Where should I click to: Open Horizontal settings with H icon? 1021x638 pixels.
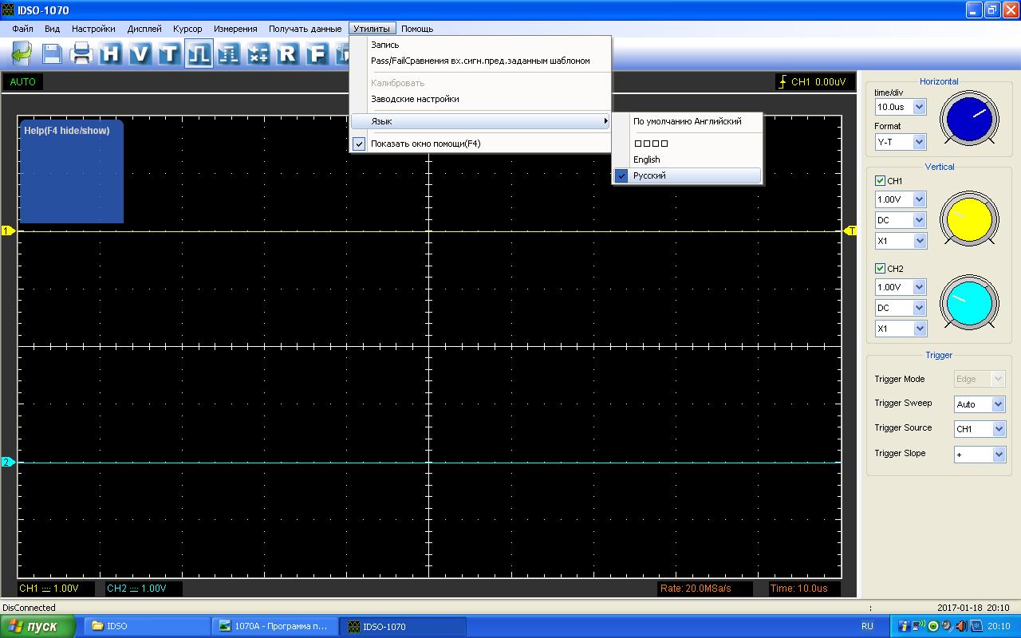tap(111, 53)
